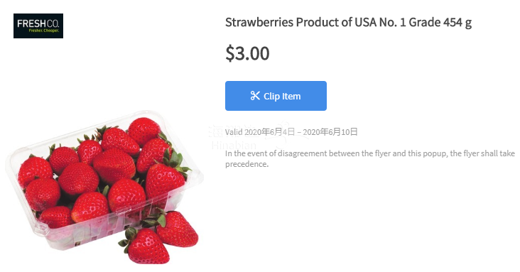
Task: Click the end date 2020年6月10日
Action: click(330, 132)
